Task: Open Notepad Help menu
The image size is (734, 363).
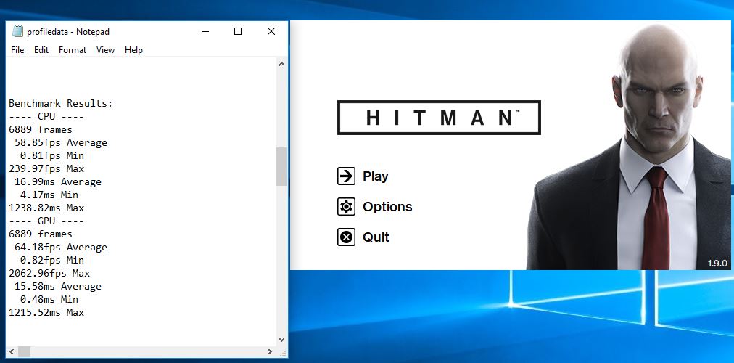Action: [x=133, y=50]
